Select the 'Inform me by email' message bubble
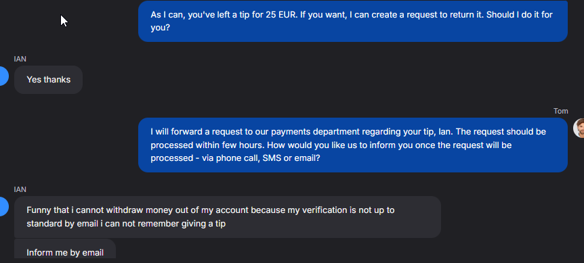 pos(65,249)
